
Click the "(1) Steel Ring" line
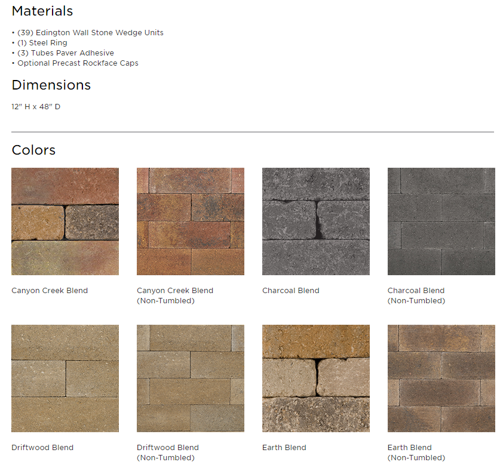pos(39,43)
